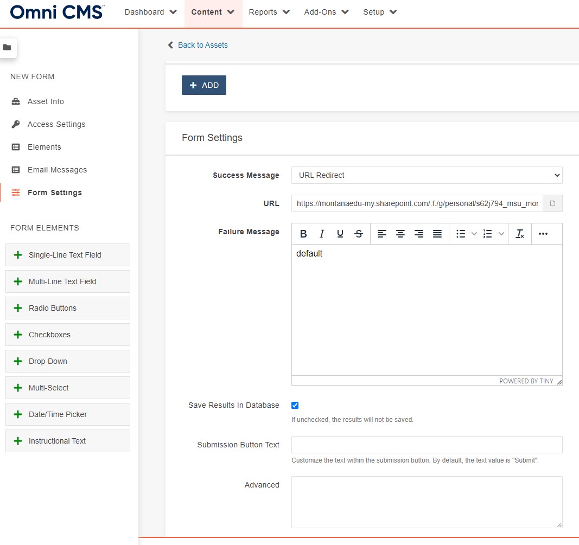579x545 pixels.
Task: Go back to Assets
Action: (x=202, y=45)
